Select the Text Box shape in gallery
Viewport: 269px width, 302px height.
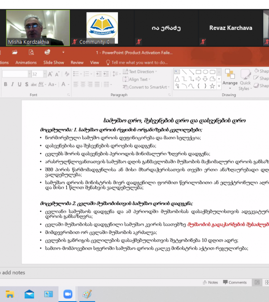(177, 72)
